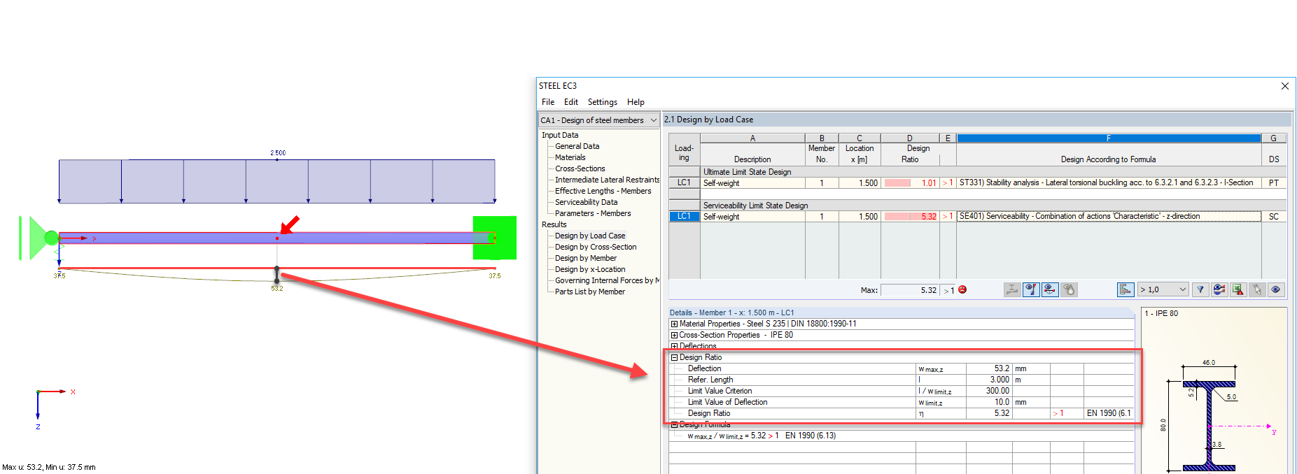The height and width of the screenshot is (474, 1297).
Task: Select Parameters - Members tree item
Action: click(x=592, y=213)
